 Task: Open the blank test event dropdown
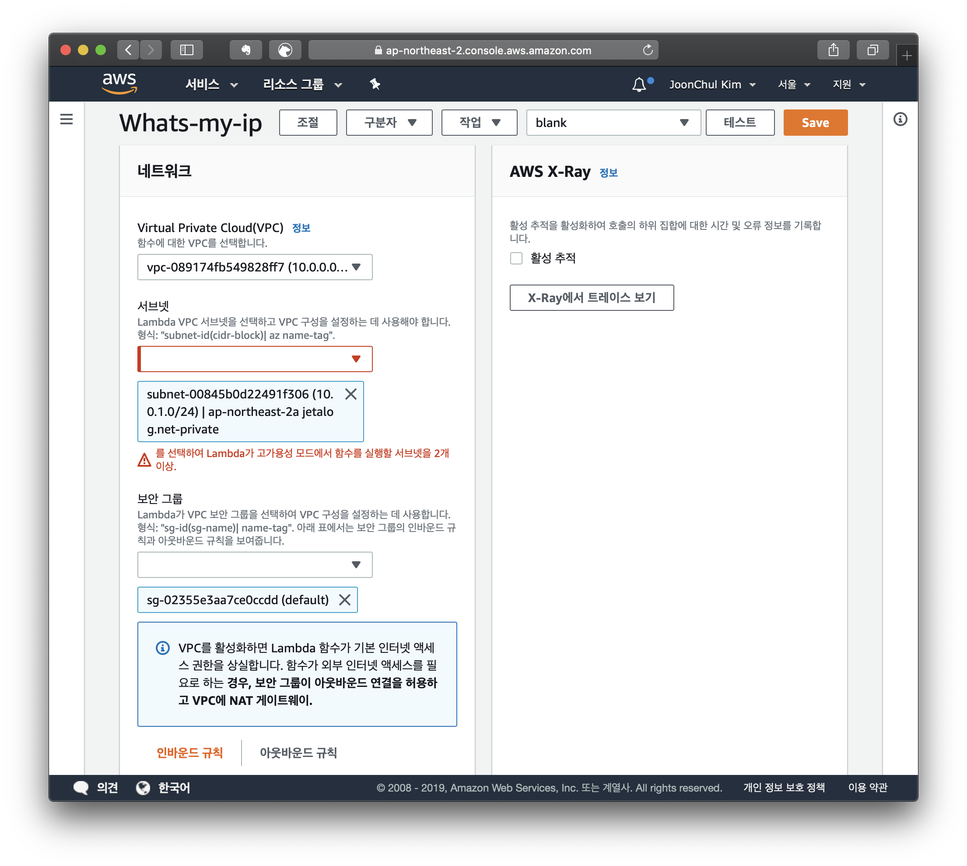pyautogui.click(x=613, y=123)
